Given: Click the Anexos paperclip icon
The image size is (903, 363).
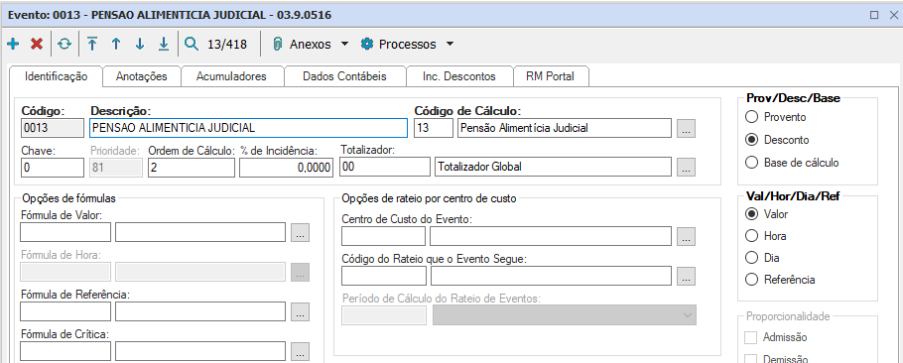Looking at the screenshot, I should coord(278,44).
